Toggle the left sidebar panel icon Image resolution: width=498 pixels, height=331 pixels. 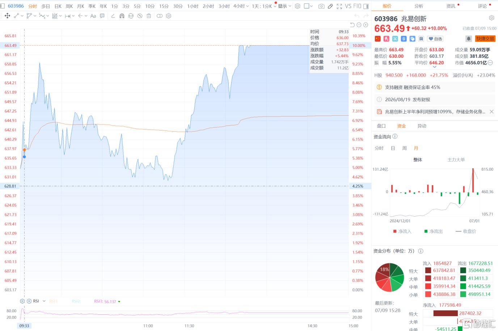3,6
